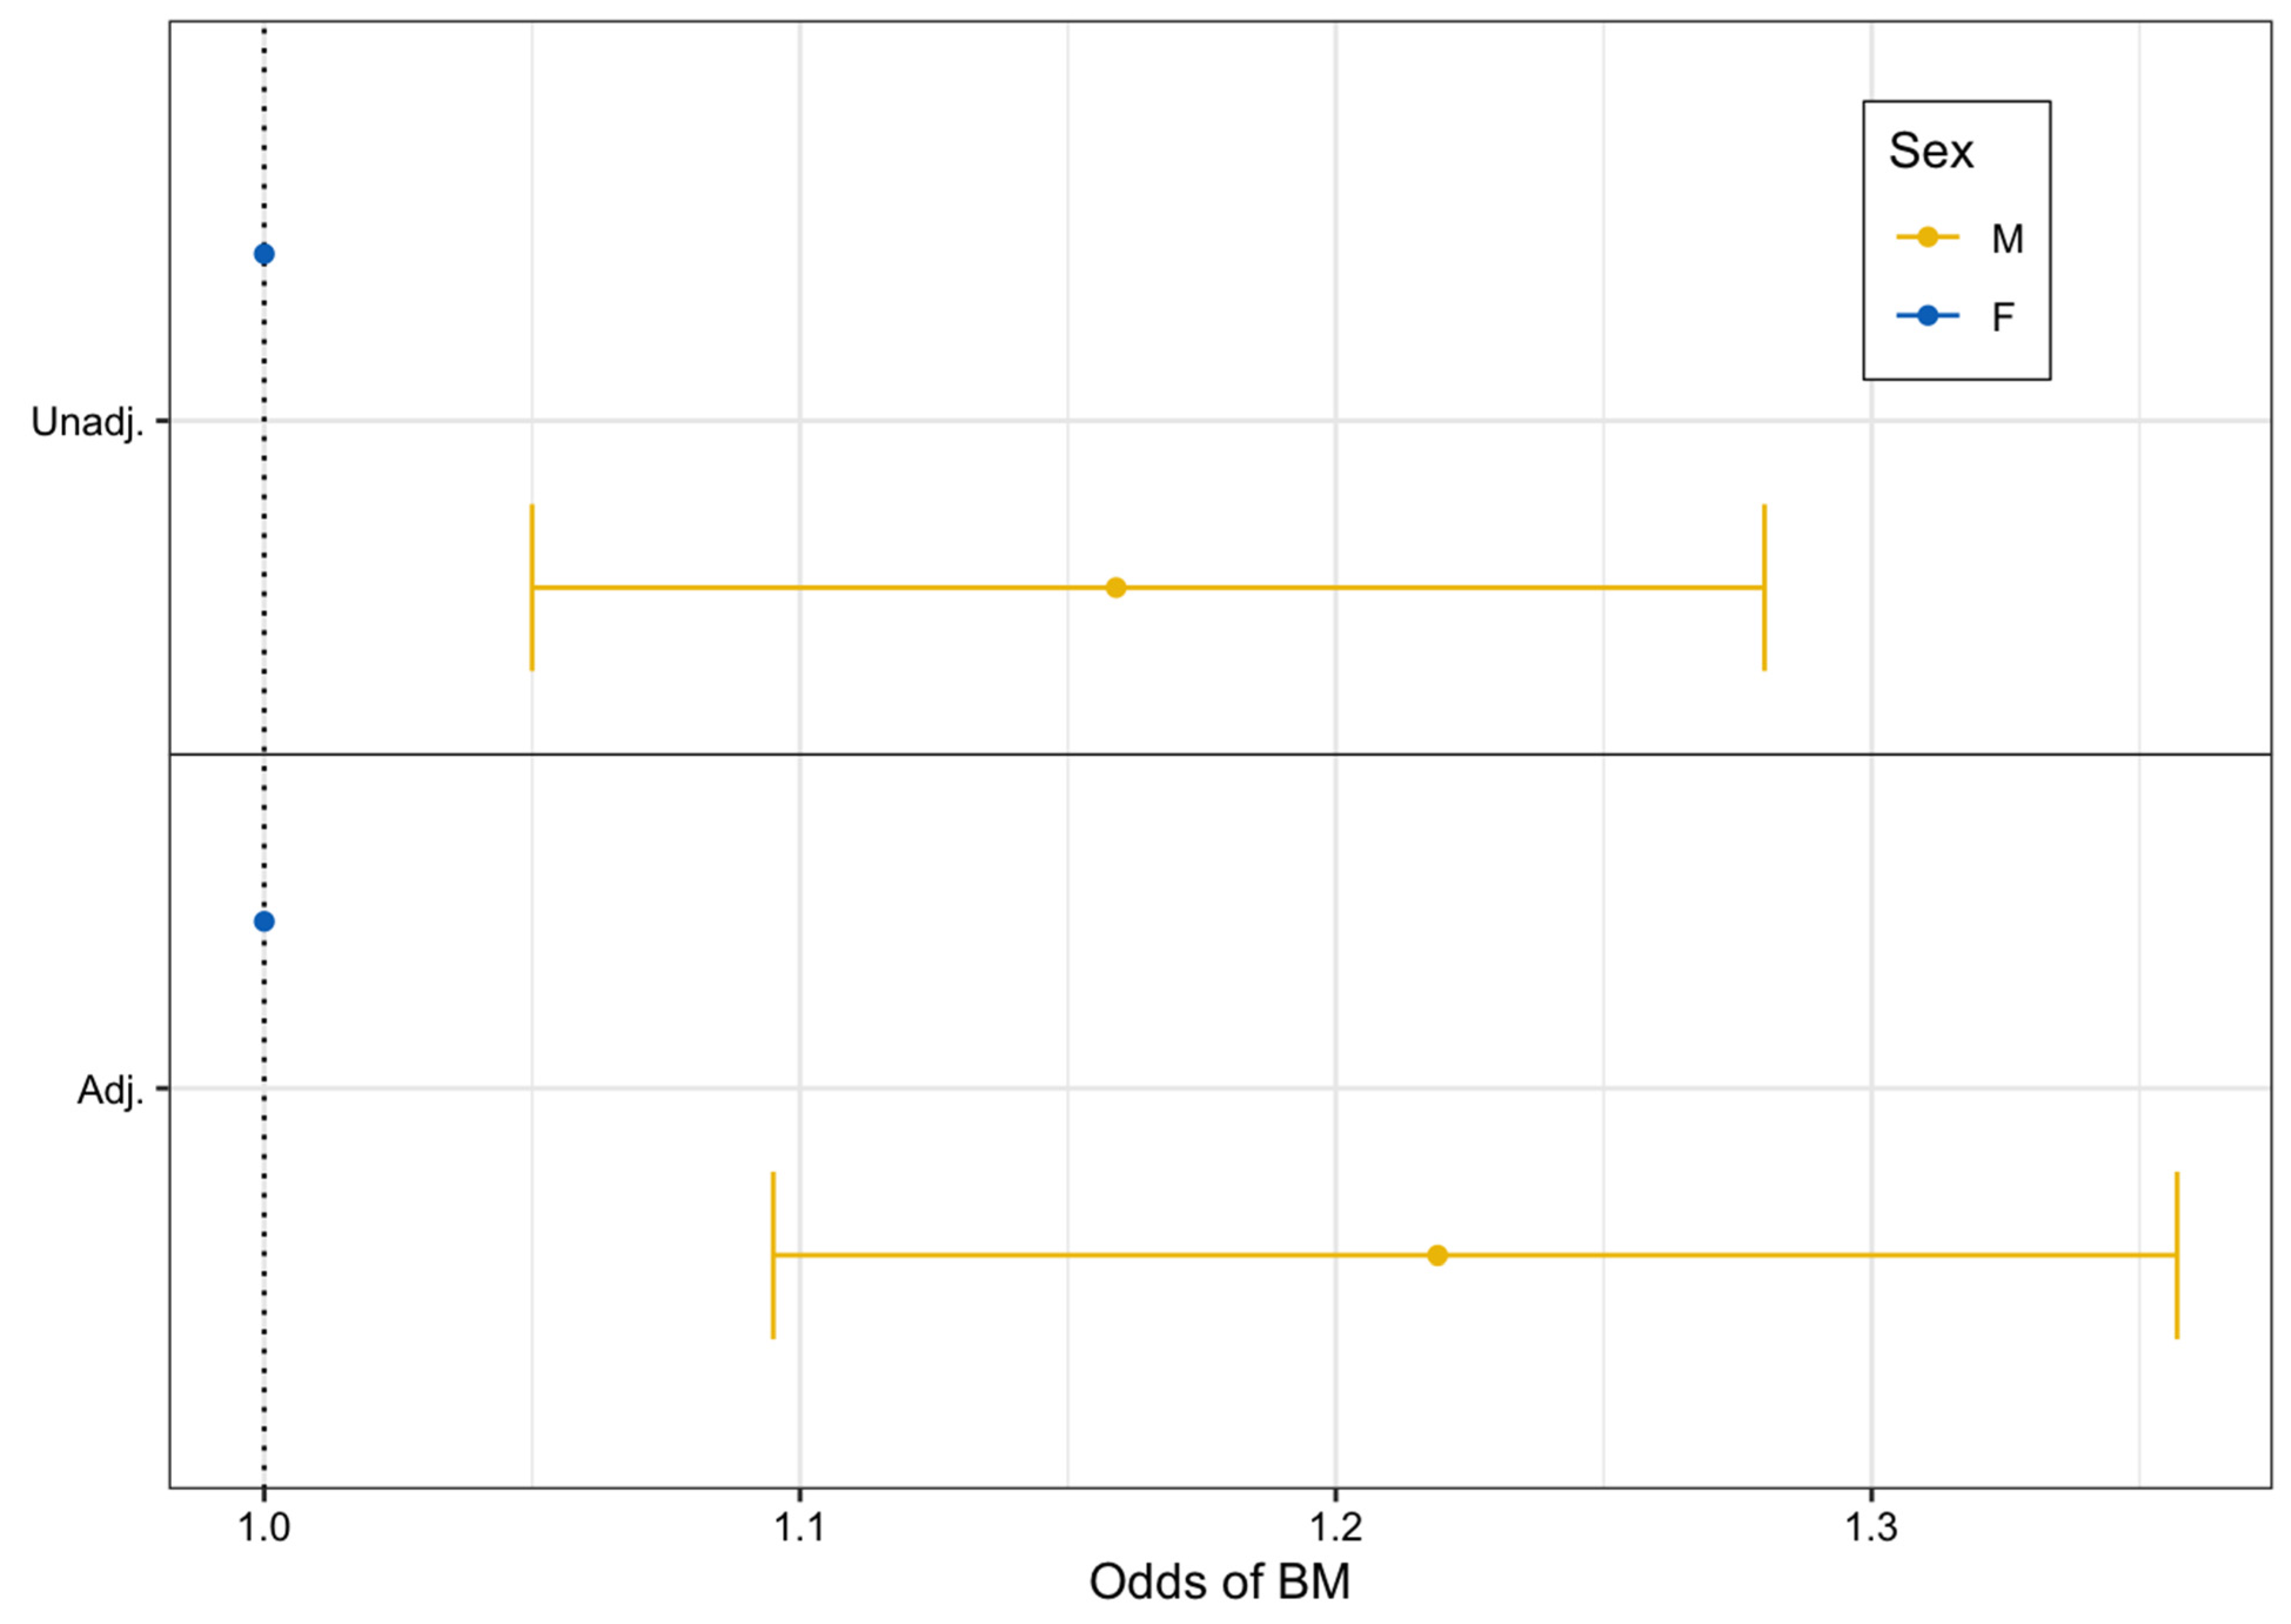
Task: Click the 1.0 x-axis tick label
Action: coord(264,1529)
